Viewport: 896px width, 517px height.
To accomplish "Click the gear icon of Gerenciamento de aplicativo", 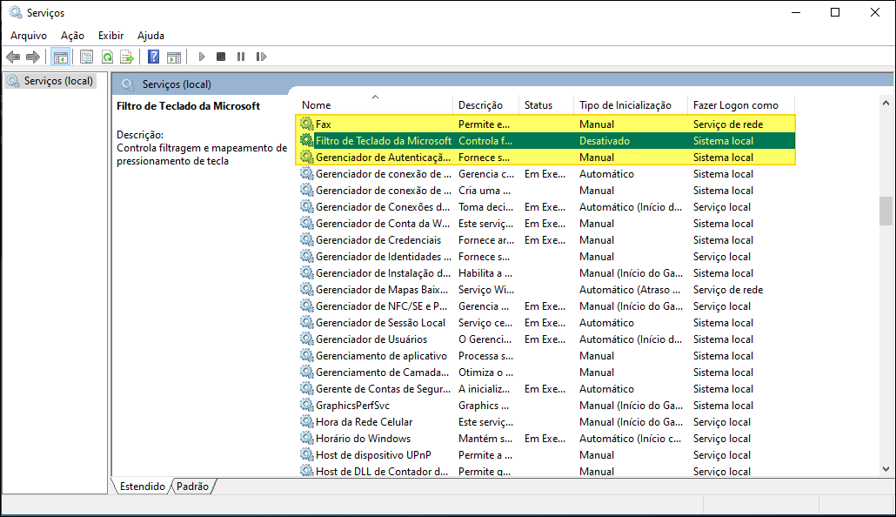I will point(307,355).
